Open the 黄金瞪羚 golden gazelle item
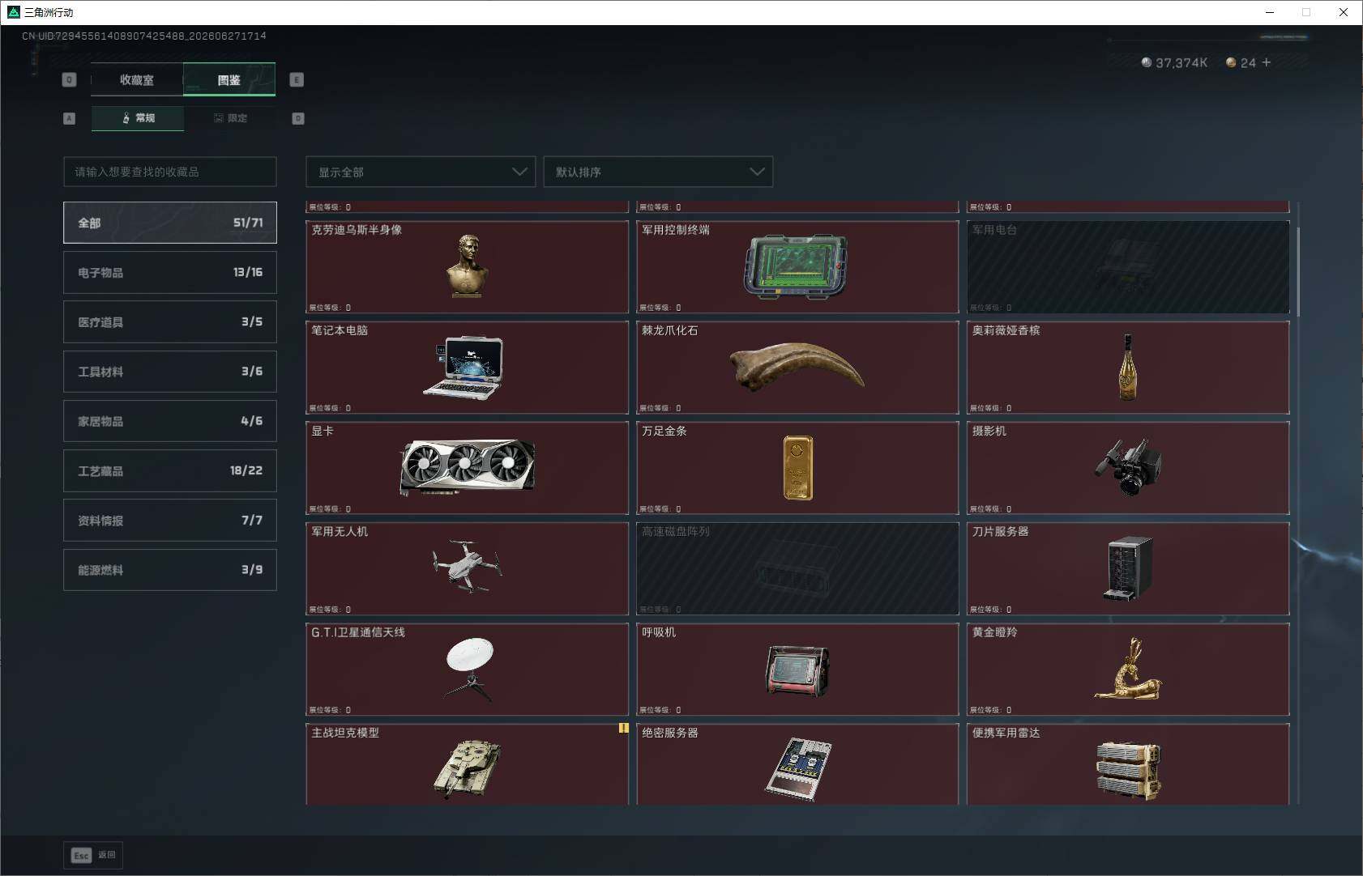This screenshot has width=1363, height=876. 1128,669
